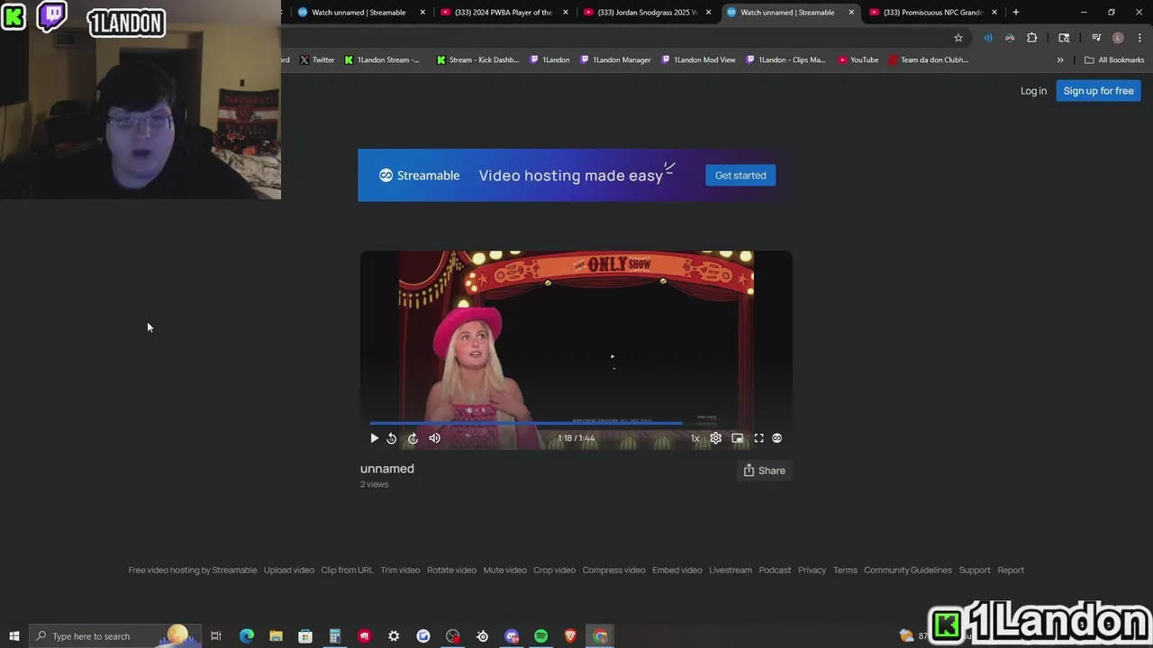Rewind the video 10 seconds
1153x648 pixels.
point(392,438)
